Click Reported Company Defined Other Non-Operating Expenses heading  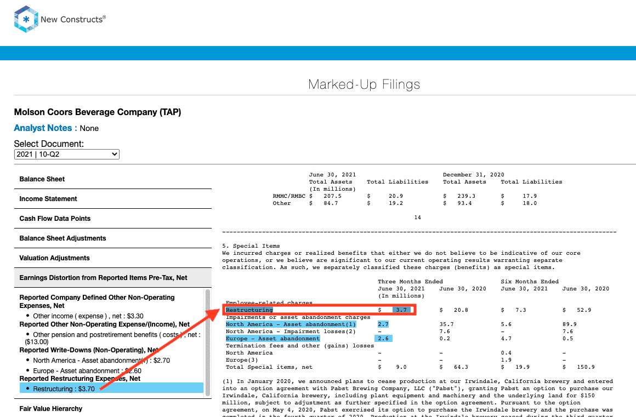[97, 301]
